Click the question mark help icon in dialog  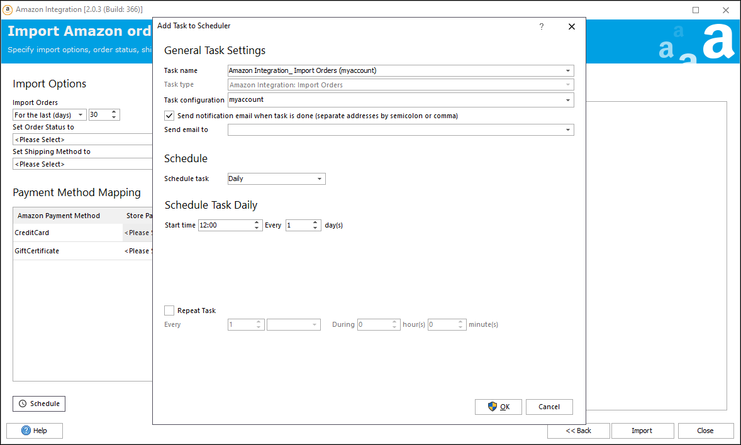pyautogui.click(x=542, y=26)
